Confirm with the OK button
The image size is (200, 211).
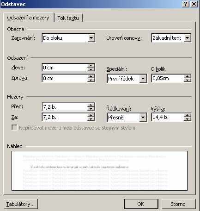tap(141, 204)
